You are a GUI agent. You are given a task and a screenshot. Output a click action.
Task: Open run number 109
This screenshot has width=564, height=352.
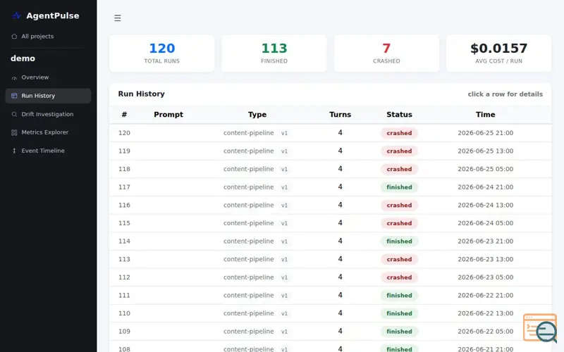tap(330, 332)
